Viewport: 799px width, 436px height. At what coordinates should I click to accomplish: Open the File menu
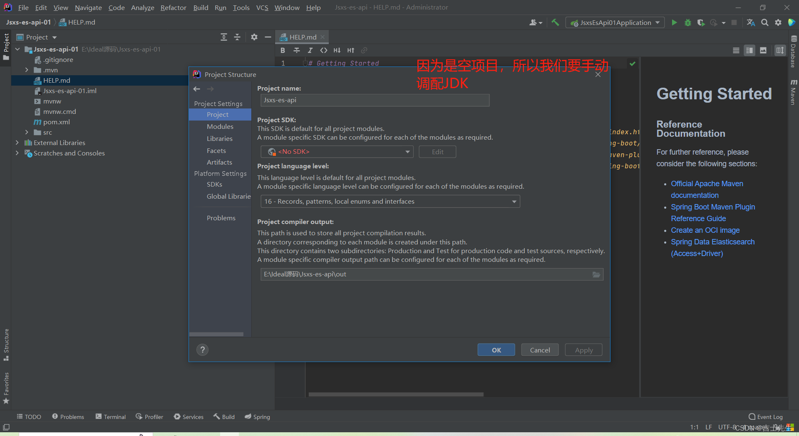pos(23,7)
